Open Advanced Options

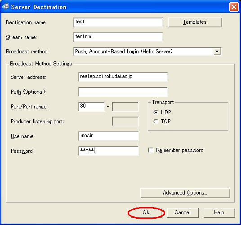coord(185,193)
